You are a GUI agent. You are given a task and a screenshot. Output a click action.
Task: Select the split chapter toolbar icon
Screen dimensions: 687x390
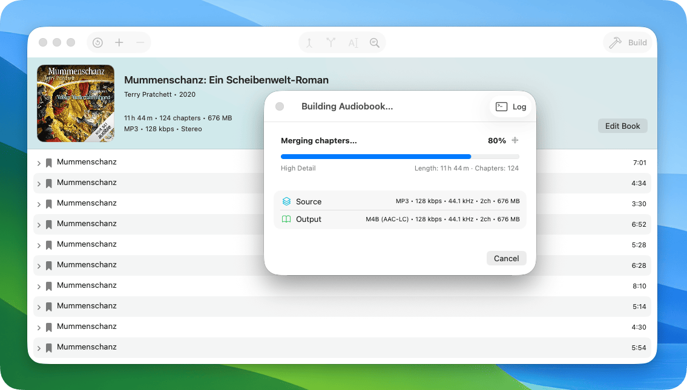click(x=309, y=42)
